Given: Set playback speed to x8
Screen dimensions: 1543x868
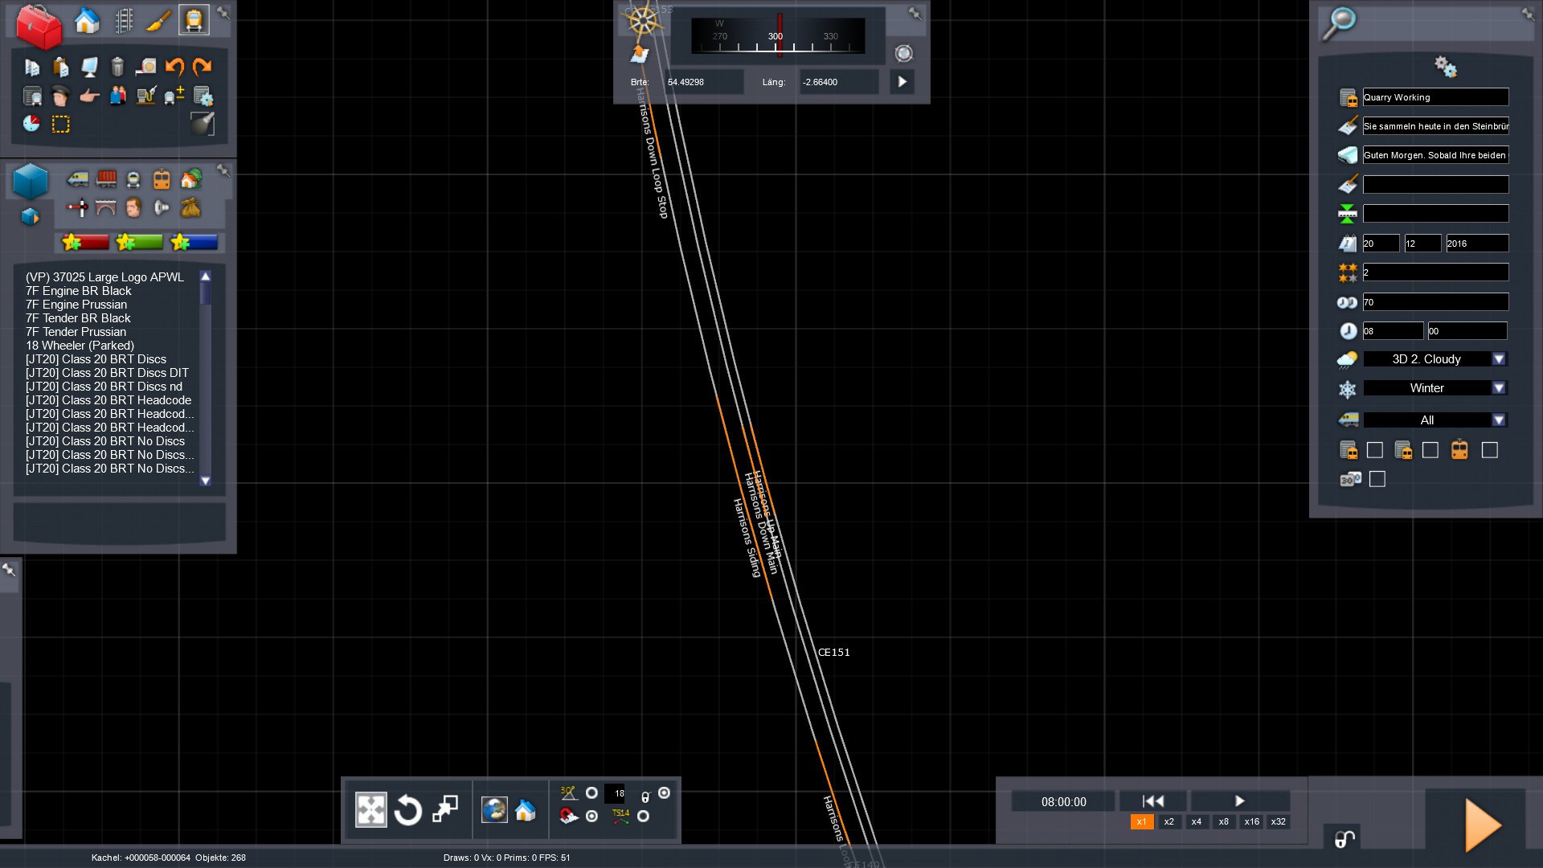Looking at the screenshot, I should point(1223,821).
